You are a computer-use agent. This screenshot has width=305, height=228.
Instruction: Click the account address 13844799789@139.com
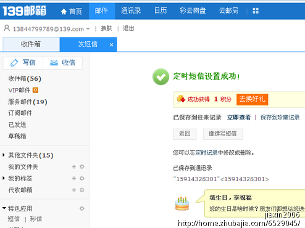(x=48, y=29)
